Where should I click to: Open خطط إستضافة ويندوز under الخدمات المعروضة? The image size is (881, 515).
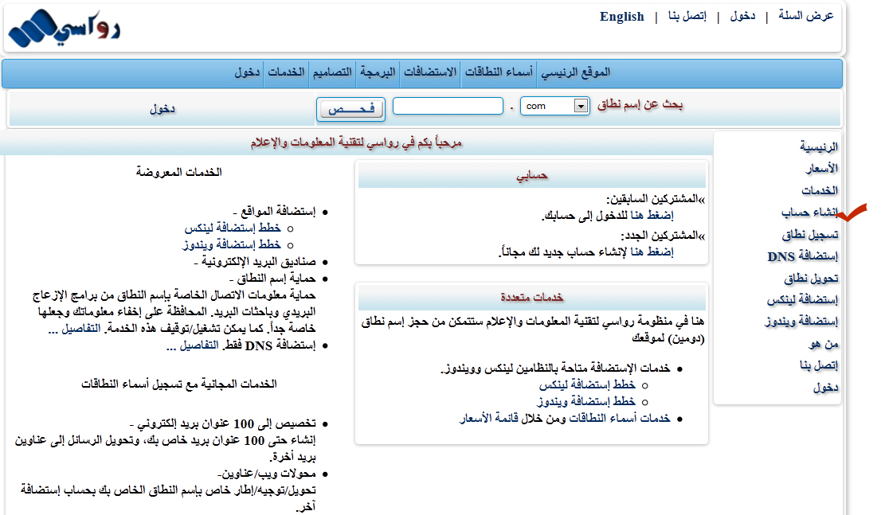pyautogui.click(x=232, y=245)
